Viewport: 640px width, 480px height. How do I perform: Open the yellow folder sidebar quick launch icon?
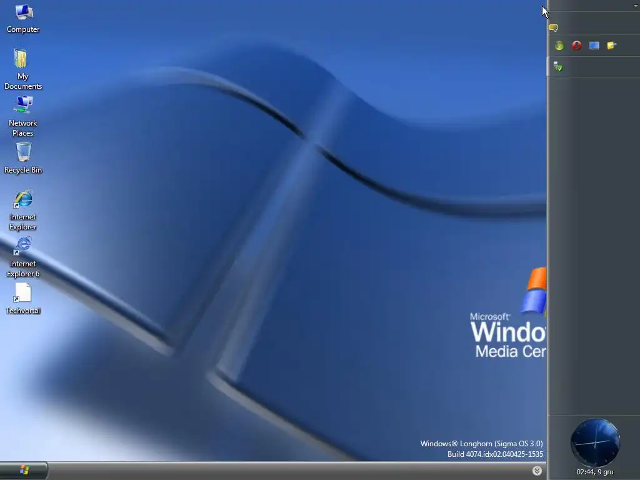[611, 46]
